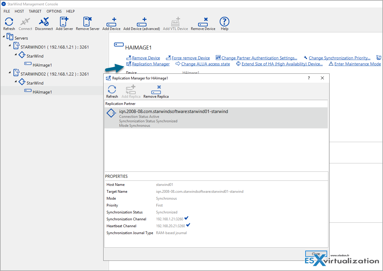The width and height of the screenshot is (383, 271).
Task: Click Extend Size of HA Device link
Action: [x=282, y=64]
